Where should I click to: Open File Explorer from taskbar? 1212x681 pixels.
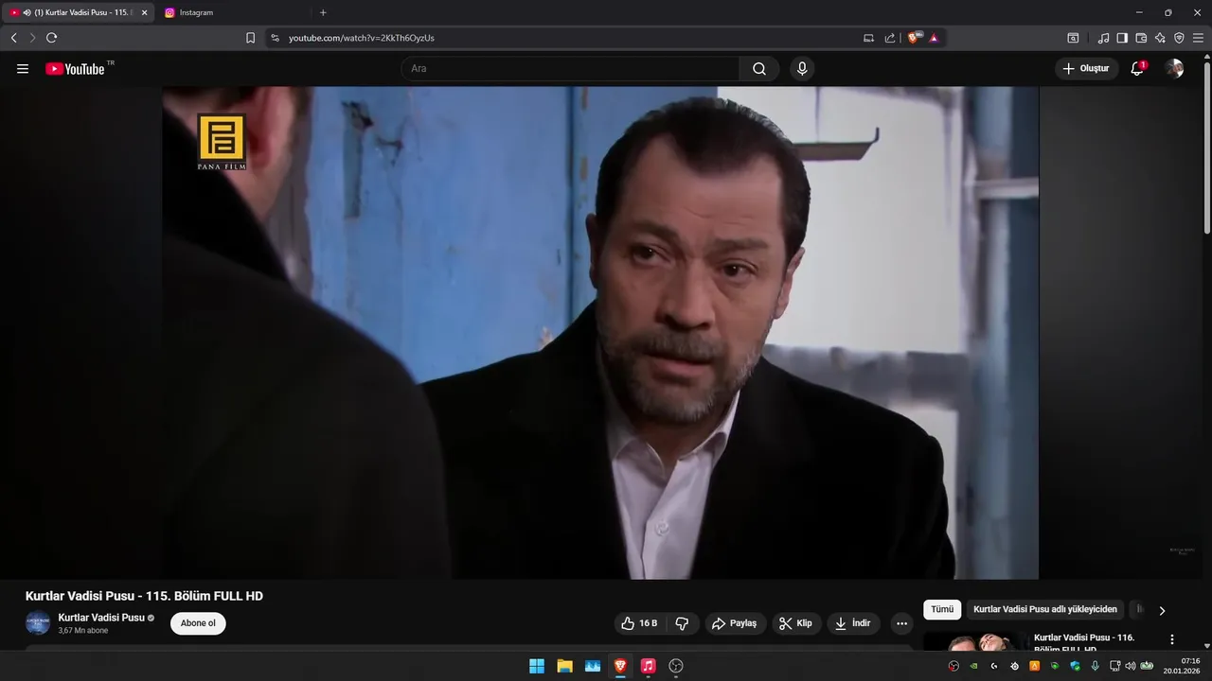pyautogui.click(x=564, y=666)
